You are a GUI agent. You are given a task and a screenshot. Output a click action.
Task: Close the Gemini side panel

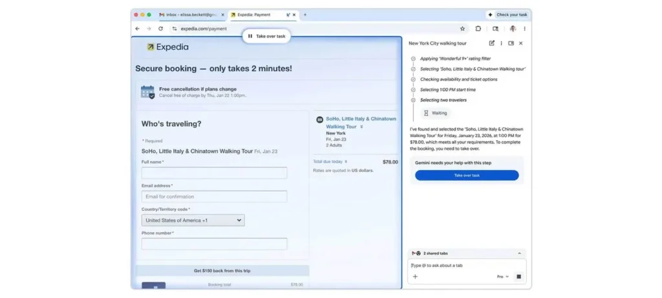coord(520,43)
